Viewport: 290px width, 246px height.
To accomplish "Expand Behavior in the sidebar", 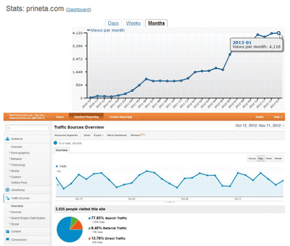I will [16, 159].
